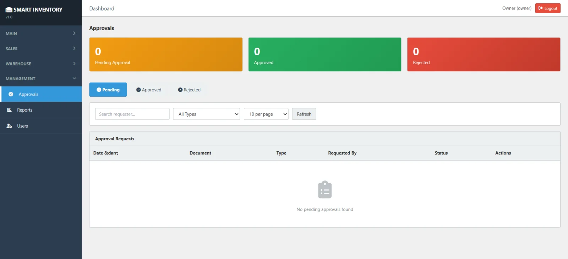
Task: Switch to the Rejected tab
Action: click(x=189, y=90)
